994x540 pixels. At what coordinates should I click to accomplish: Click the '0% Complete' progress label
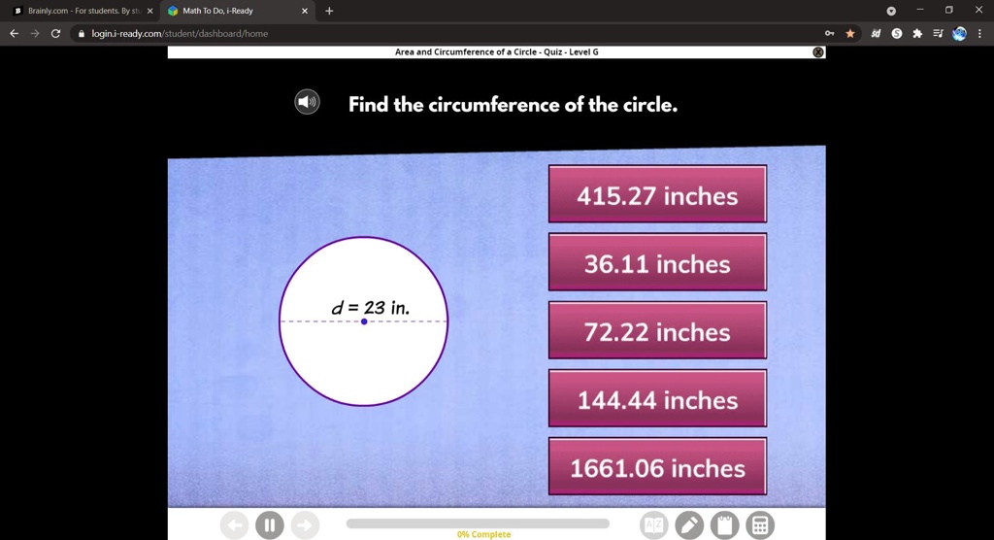(483, 534)
